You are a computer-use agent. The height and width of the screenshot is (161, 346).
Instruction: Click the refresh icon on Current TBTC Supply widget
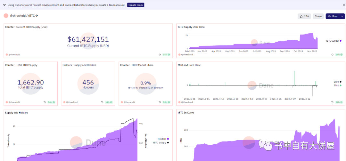click(160, 54)
